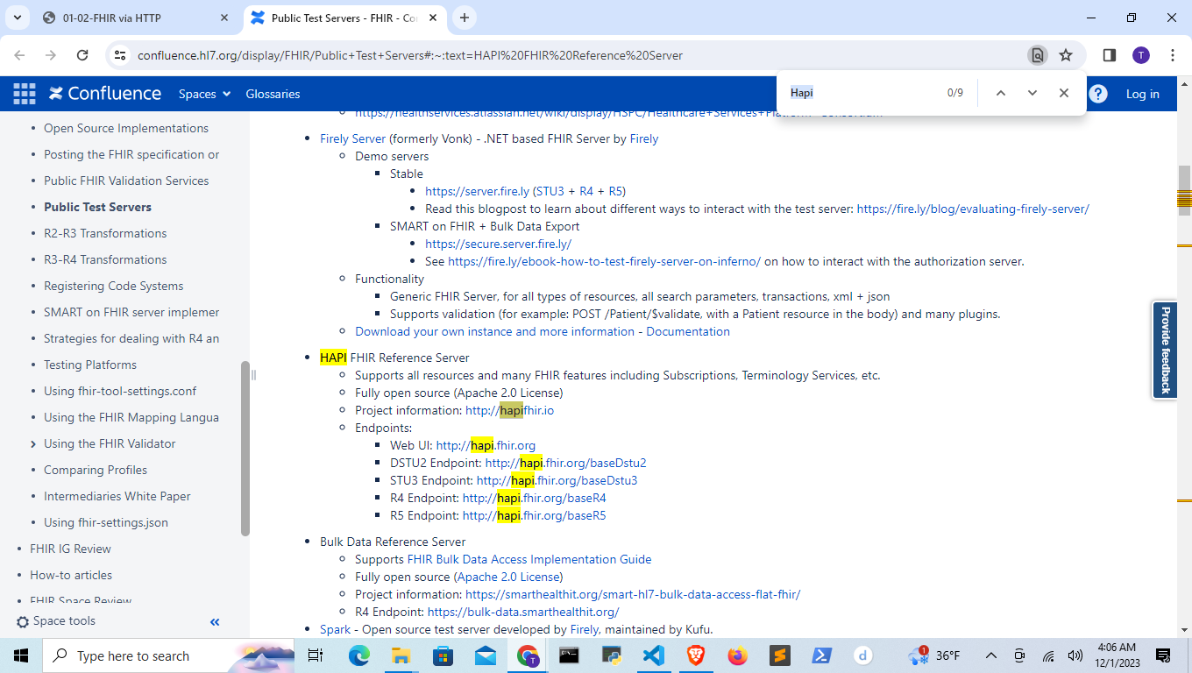1192x673 pixels.
Task: Open tab search dropdown arrow
Action: click(x=17, y=18)
